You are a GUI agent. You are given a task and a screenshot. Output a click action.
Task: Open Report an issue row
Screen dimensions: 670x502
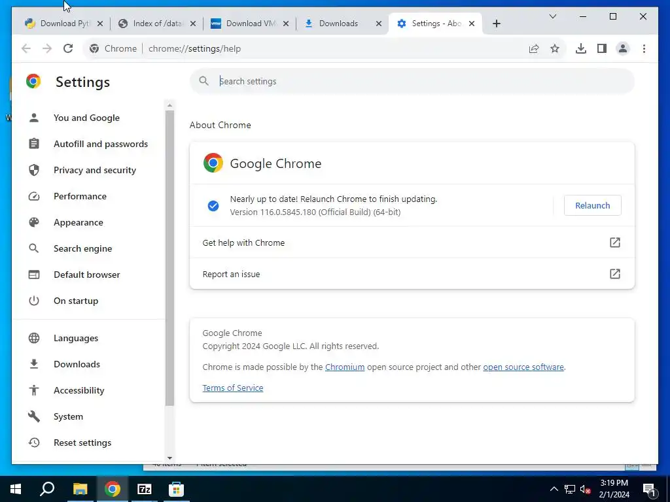412,274
